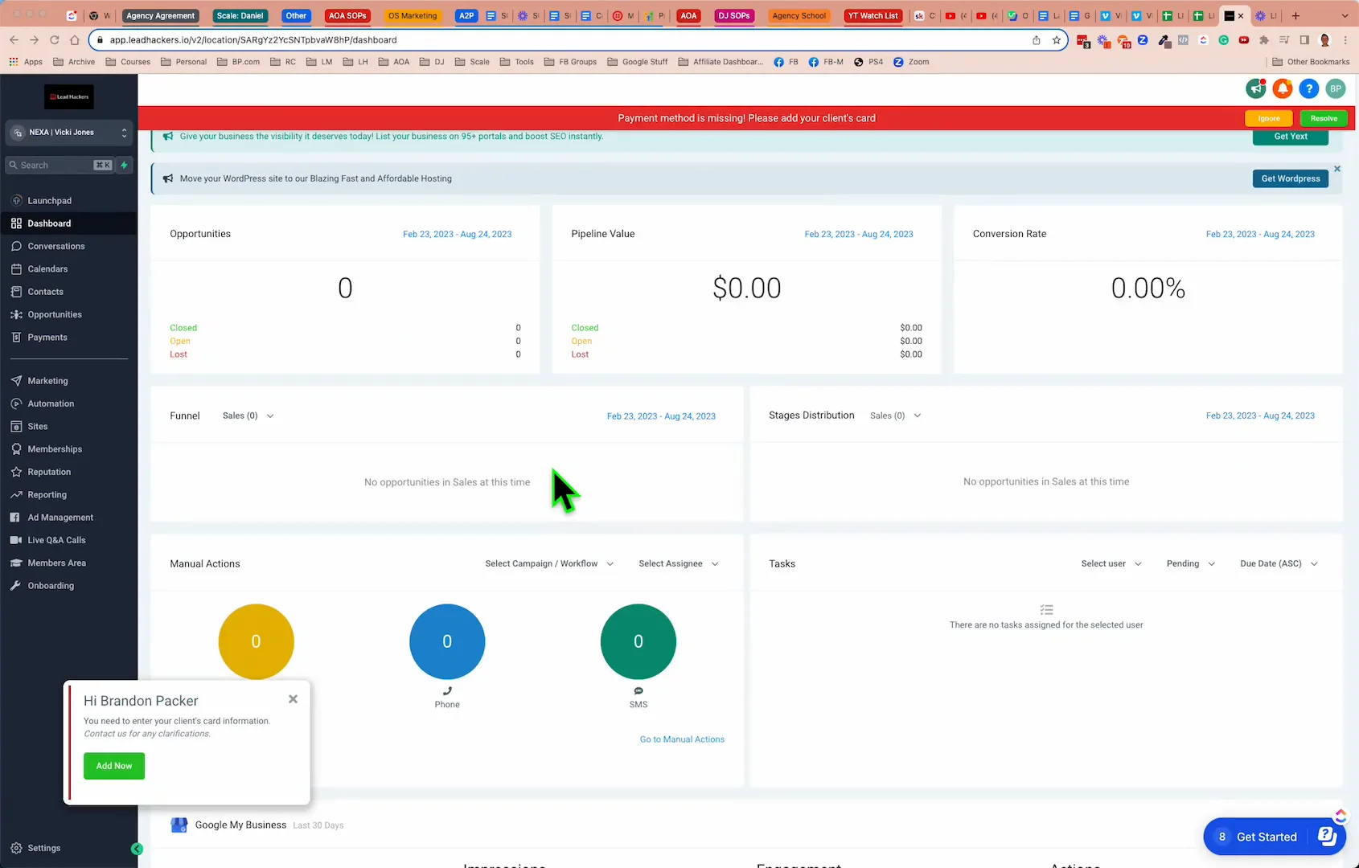Image resolution: width=1359 pixels, height=868 pixels.
Task: Expand the Due Date (ASC) sort dropdown
Action: click(1278, 563)
